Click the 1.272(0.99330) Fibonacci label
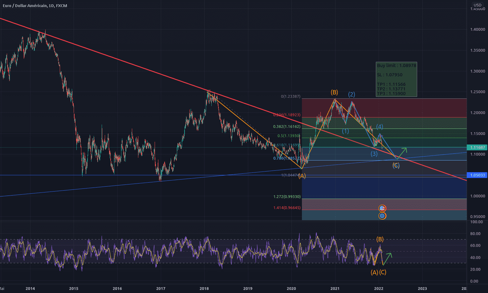This screenshot has width=488, height=293. pos(287,197)
